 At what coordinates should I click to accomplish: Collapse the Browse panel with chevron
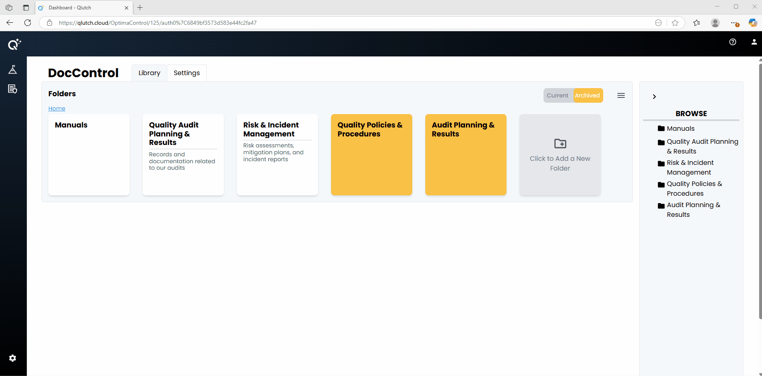pyautogui.click(x=654, y=97)
